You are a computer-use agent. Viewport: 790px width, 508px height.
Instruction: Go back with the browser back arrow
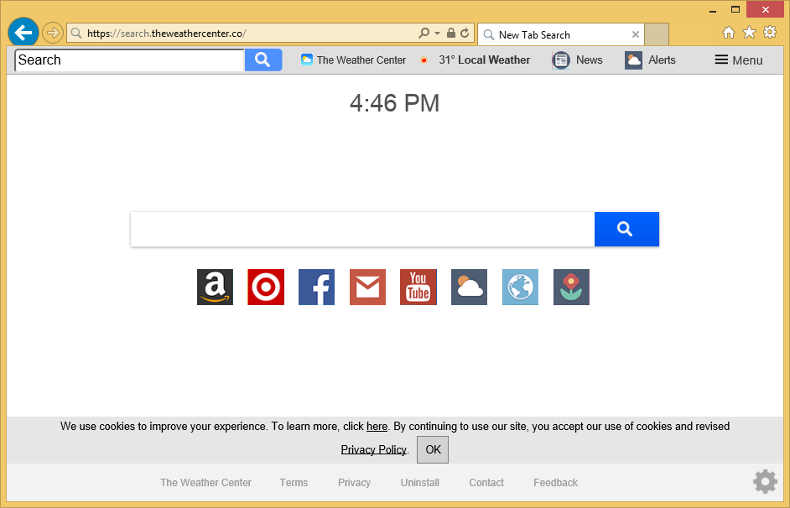[23, 33]
